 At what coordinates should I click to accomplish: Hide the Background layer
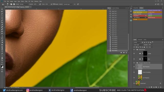(x=134, y=83)
